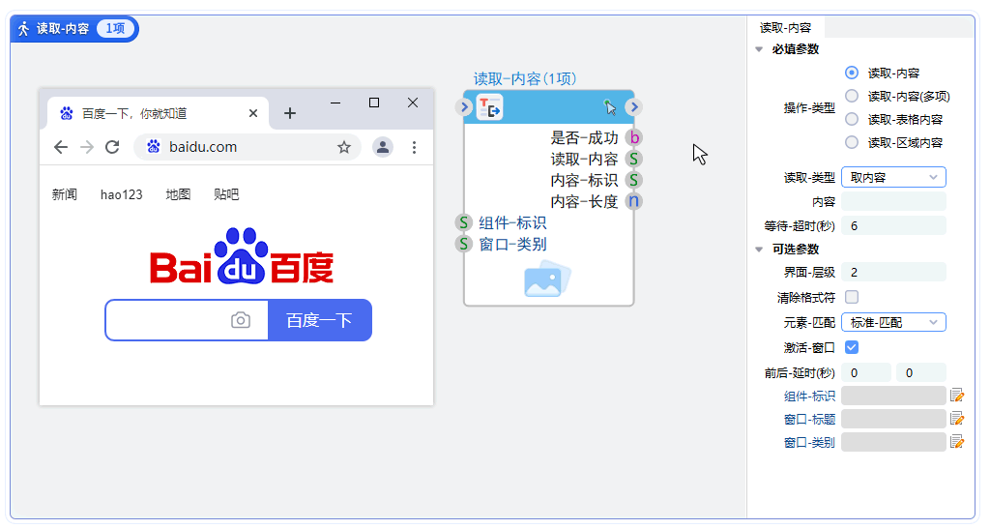Click the element picker cursor icon on node
The image size is (990, 529).
pos(610,106)
